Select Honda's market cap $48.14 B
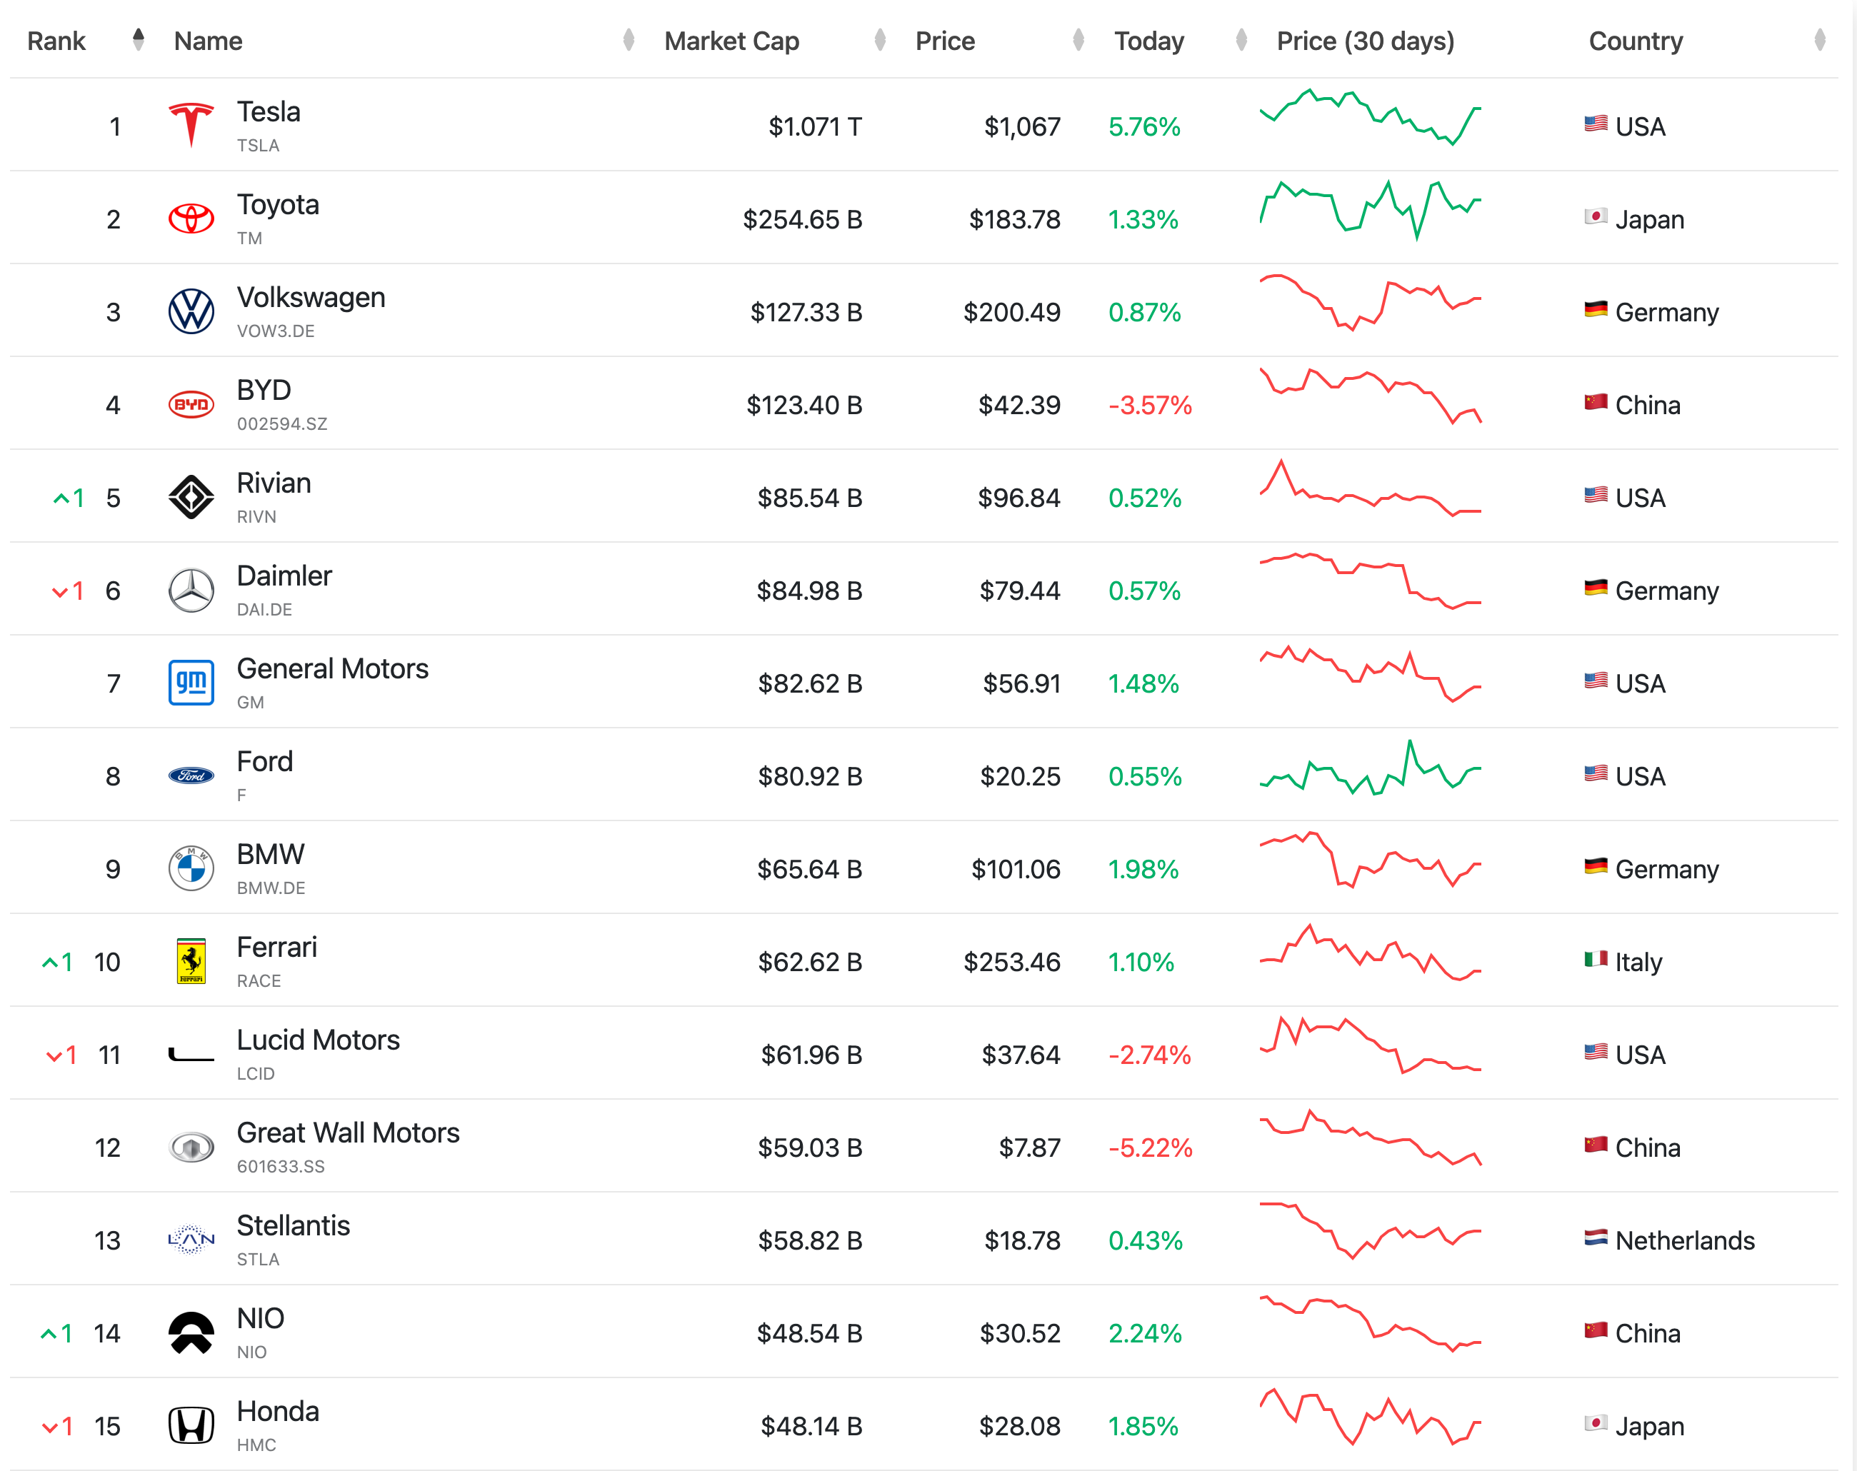The image size is (1857, 1471). (x=811, y=1426)
